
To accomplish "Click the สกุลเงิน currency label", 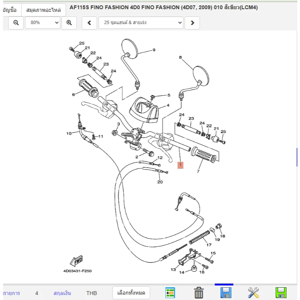I will point(62,293).
